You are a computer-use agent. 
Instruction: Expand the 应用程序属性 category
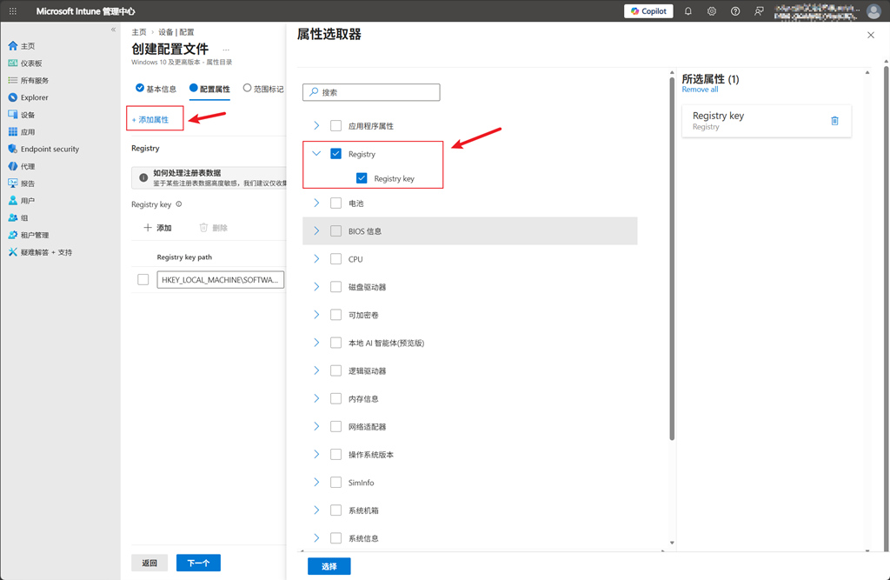[x=316, y=125]
